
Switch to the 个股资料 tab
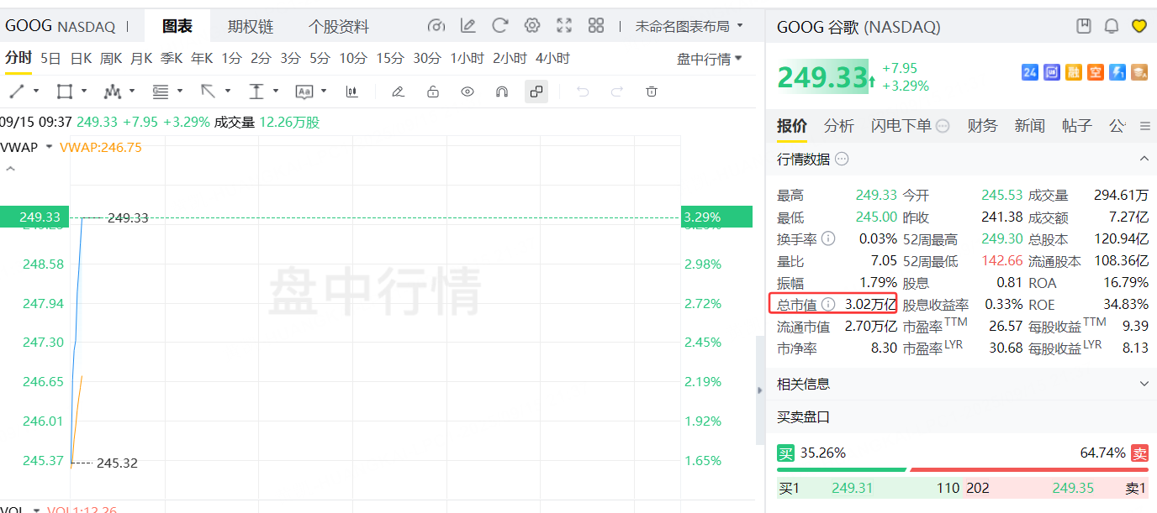pos(338,27)
